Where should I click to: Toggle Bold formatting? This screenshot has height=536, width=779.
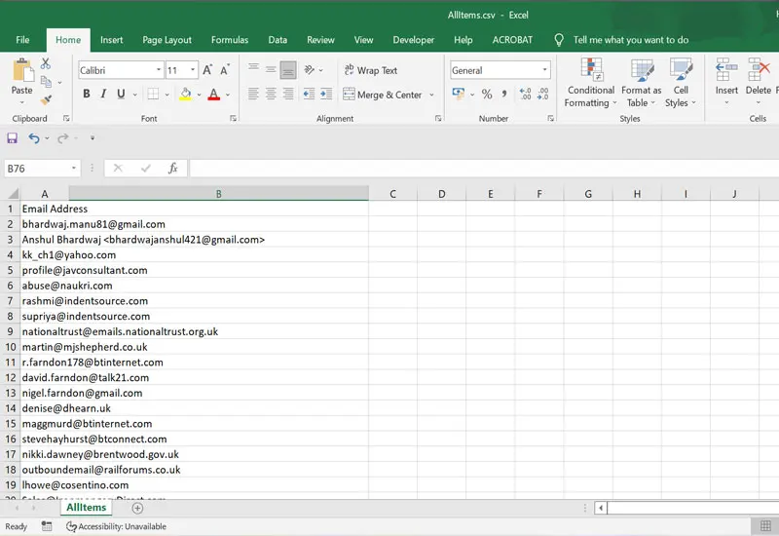pyautogui.click(x=87, y=94)
